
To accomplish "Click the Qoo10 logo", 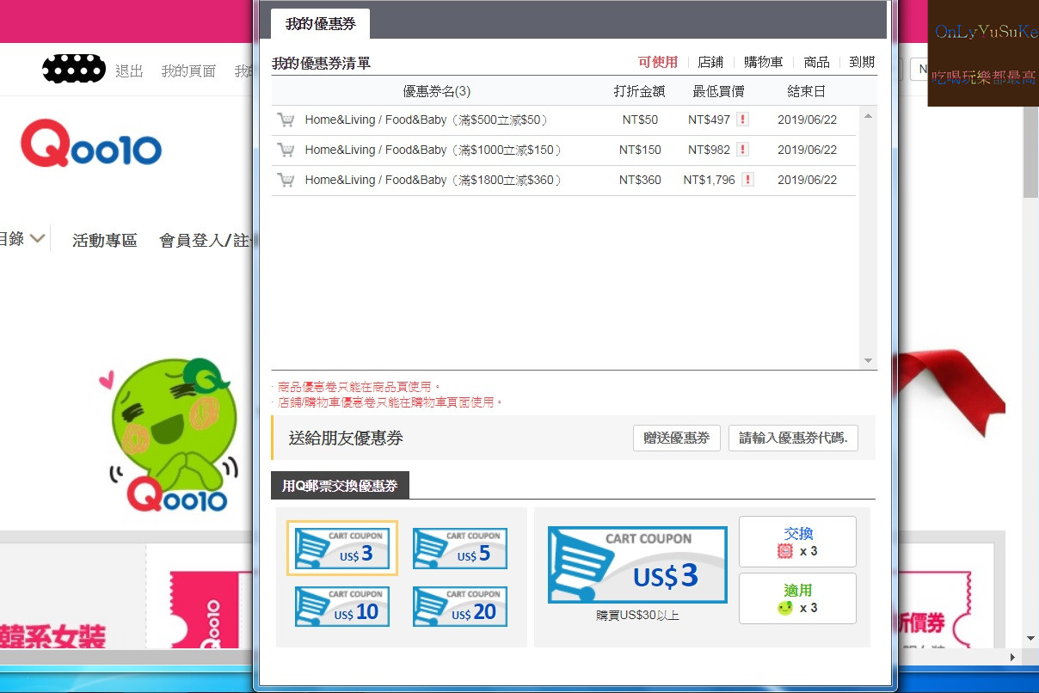I will coord(90,145).
